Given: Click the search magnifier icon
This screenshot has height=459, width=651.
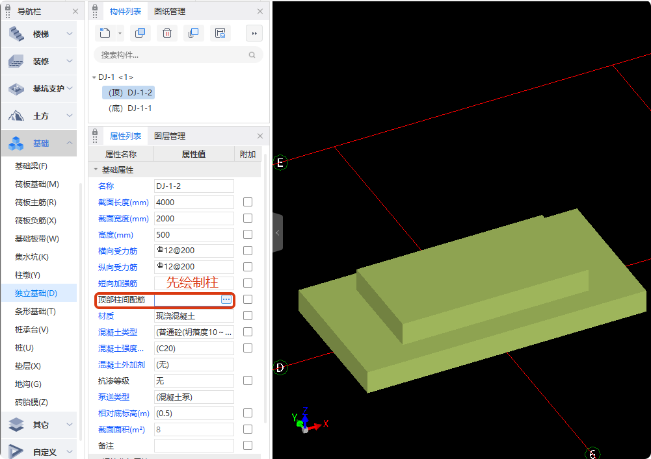Looking at the screenshot, I should [x=252, y=55].
